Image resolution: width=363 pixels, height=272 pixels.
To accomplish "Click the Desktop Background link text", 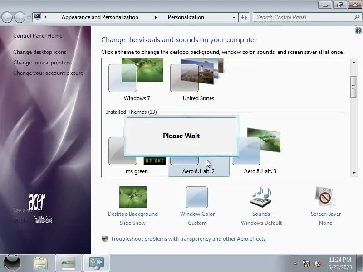I will [x=133, y=214].
